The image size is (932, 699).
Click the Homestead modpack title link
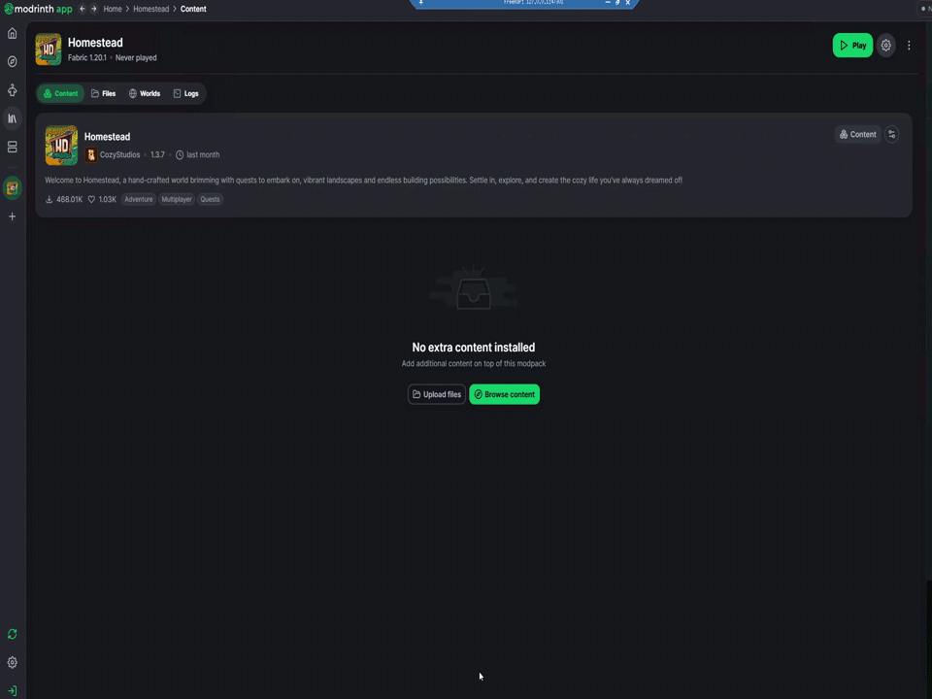[x=107, y=137]
